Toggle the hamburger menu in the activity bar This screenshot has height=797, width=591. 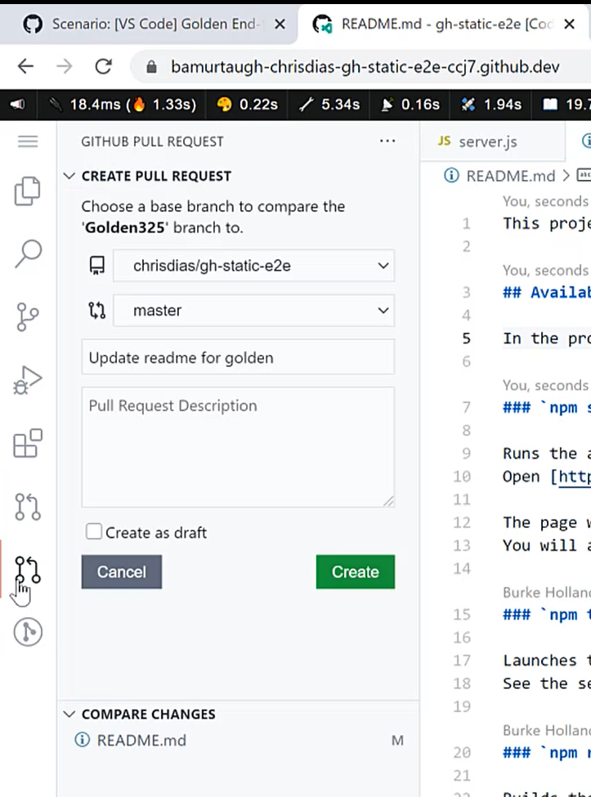point(28,141)
